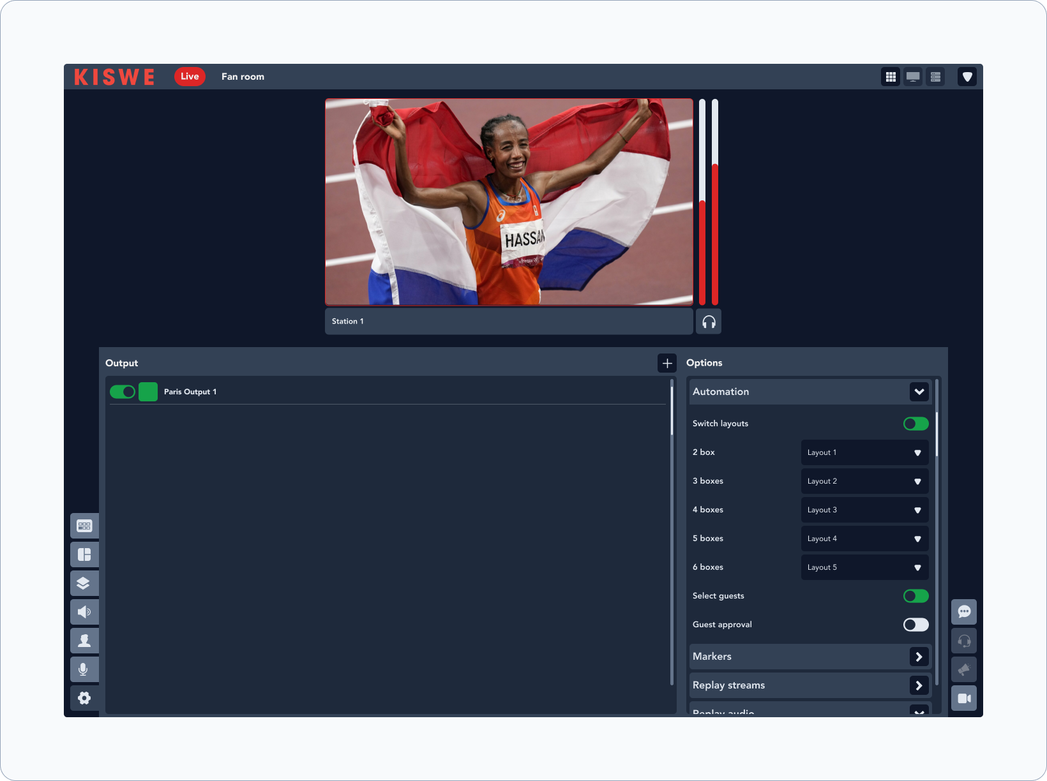Open the 3 boxes layout dropdown
Image resolution: width=1047 pixels, height=781 pixels.
864,481
